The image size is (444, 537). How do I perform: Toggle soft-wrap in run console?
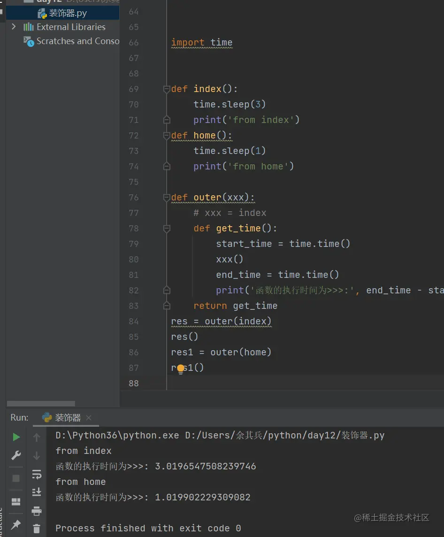[37, 474]
